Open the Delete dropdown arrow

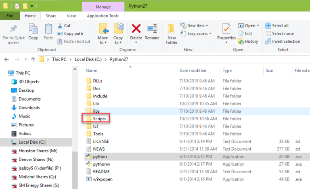136,42
